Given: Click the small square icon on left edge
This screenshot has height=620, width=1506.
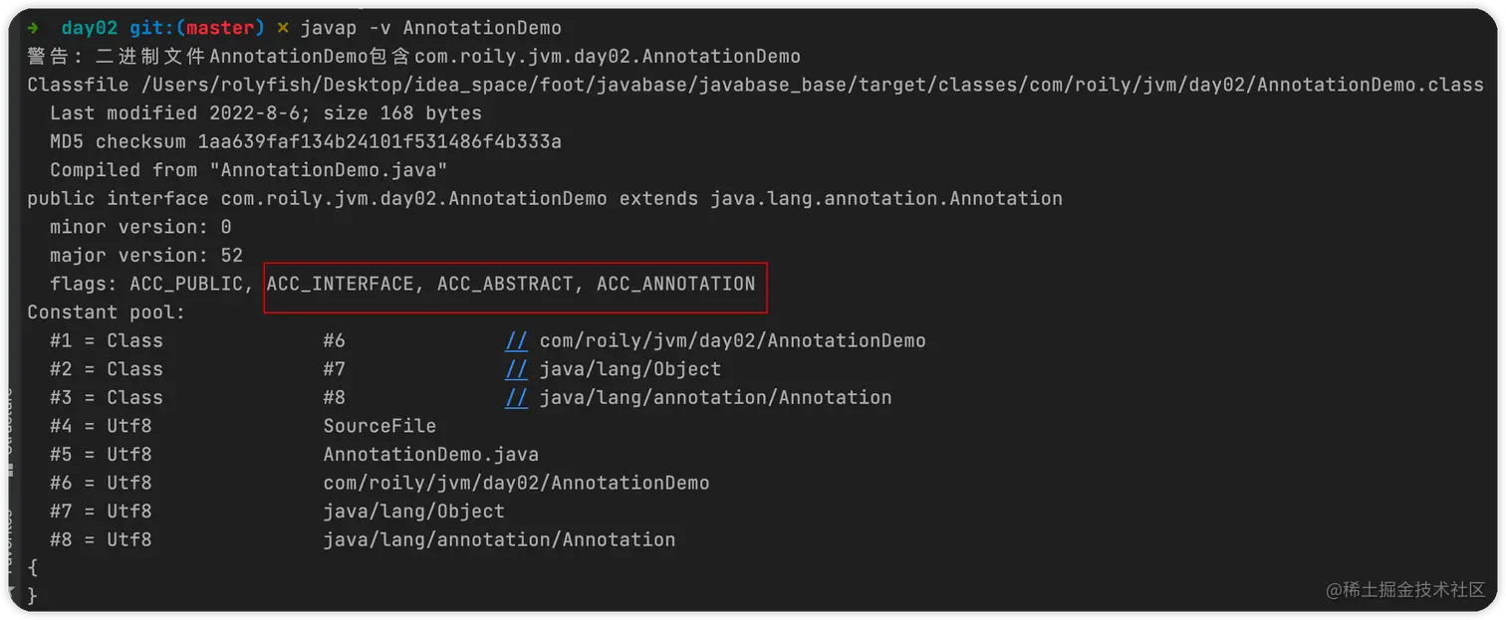Looking at the screenshot, I should point(12,469).
